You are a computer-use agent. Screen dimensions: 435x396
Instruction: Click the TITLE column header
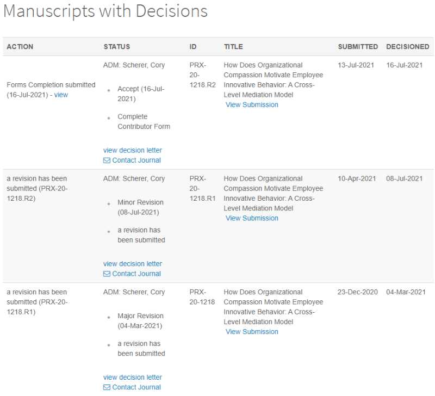click(233, 47)
